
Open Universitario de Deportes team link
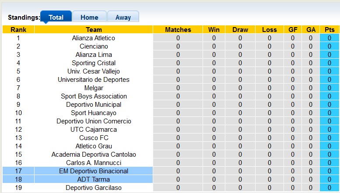94,80
